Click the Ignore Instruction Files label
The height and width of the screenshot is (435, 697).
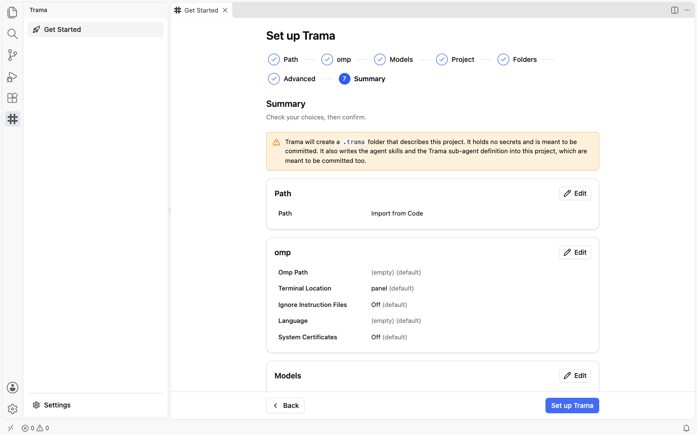pyautogui.click(x=313, y=304)
